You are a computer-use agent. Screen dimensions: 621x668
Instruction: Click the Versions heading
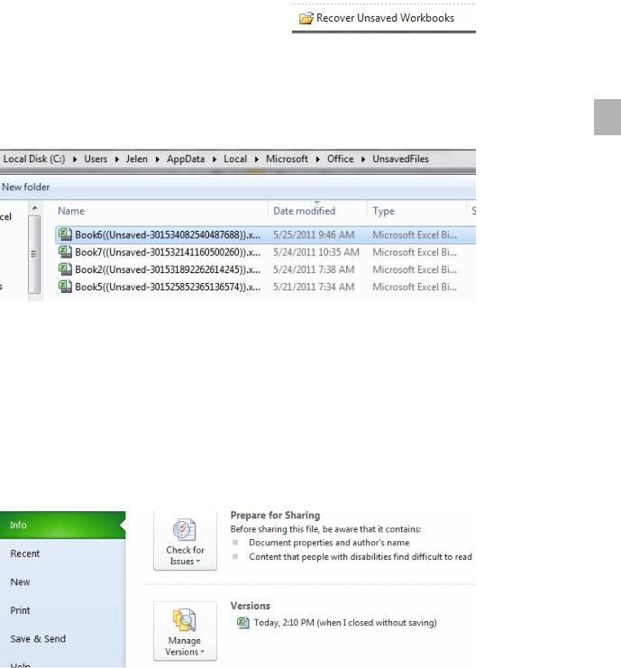[251, 606]
